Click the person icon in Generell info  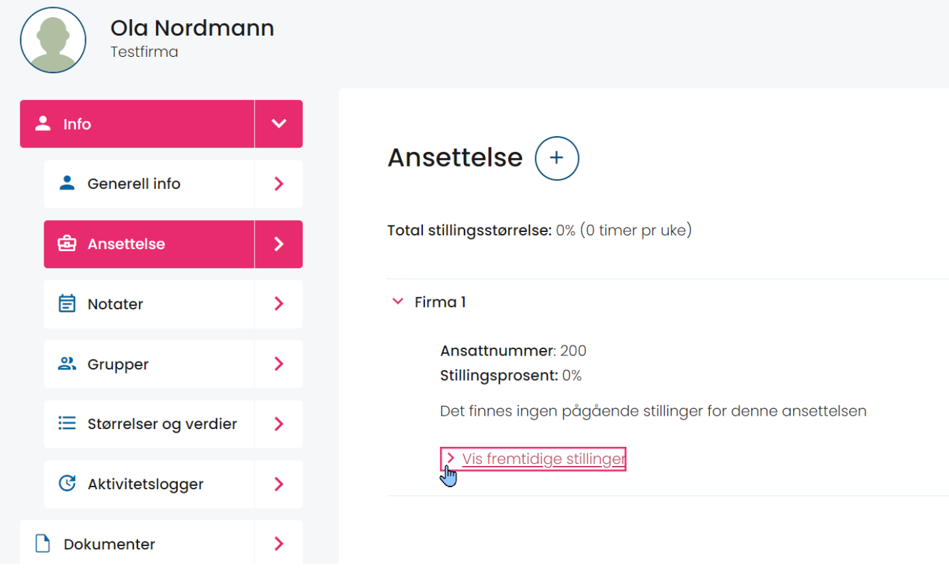(67, 183)
